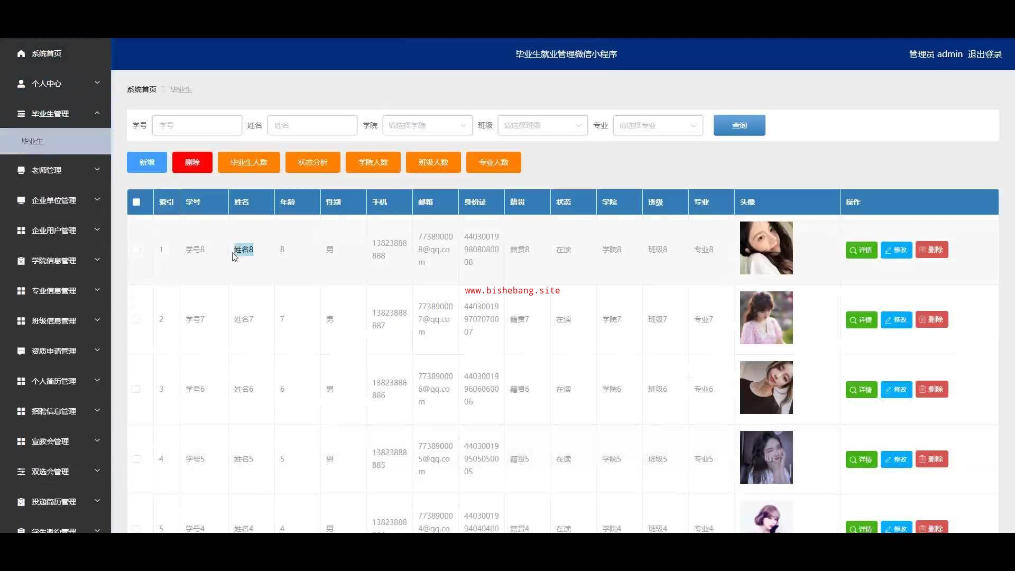Click the grid icon for 企业用户管理
Image resolution: width=1015 pixels, height=571 pixels.
pyautogui.click(x=21, y=231)
